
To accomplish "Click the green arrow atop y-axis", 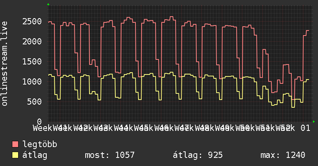I will tap(48, 4).
